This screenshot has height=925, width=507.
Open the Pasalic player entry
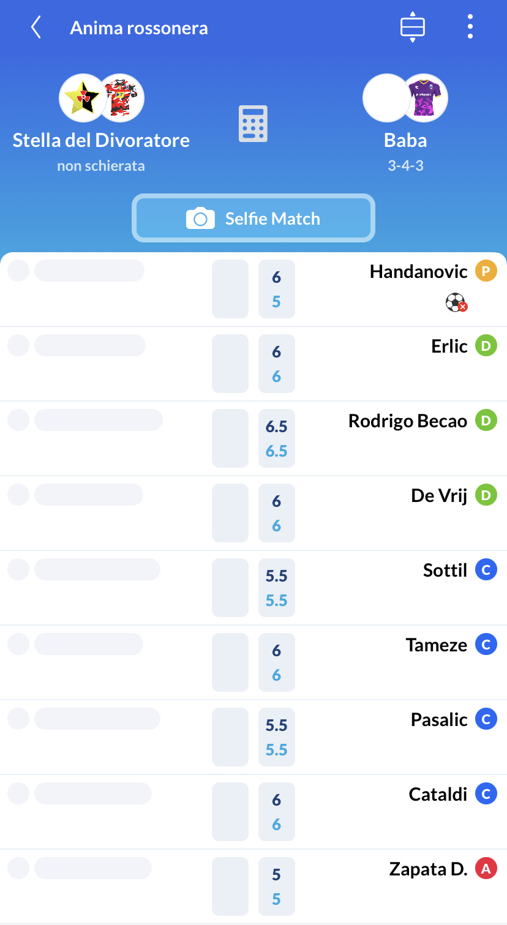[x=254, y=737]
